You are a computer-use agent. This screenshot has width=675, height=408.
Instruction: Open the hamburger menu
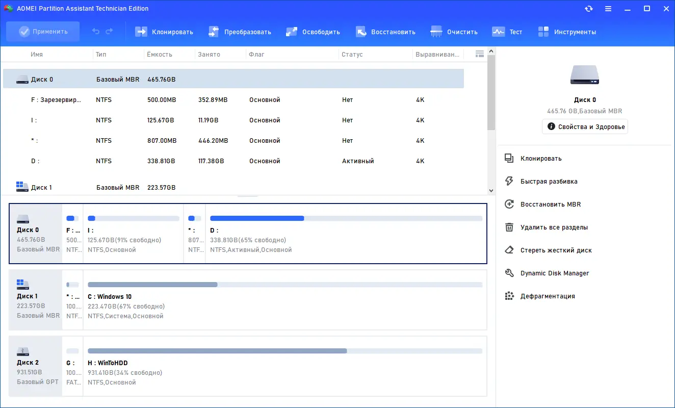point(608,9)
